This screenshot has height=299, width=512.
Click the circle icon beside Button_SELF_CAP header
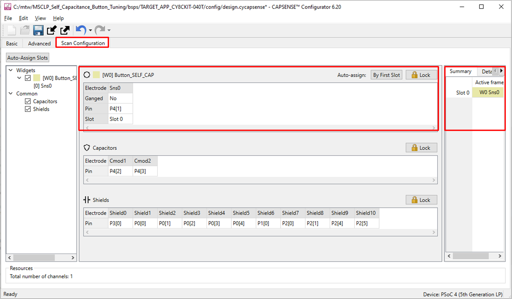pos(87,75)
